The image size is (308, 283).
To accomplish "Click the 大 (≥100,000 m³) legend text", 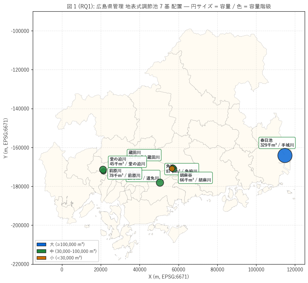I will pos(67,244).
